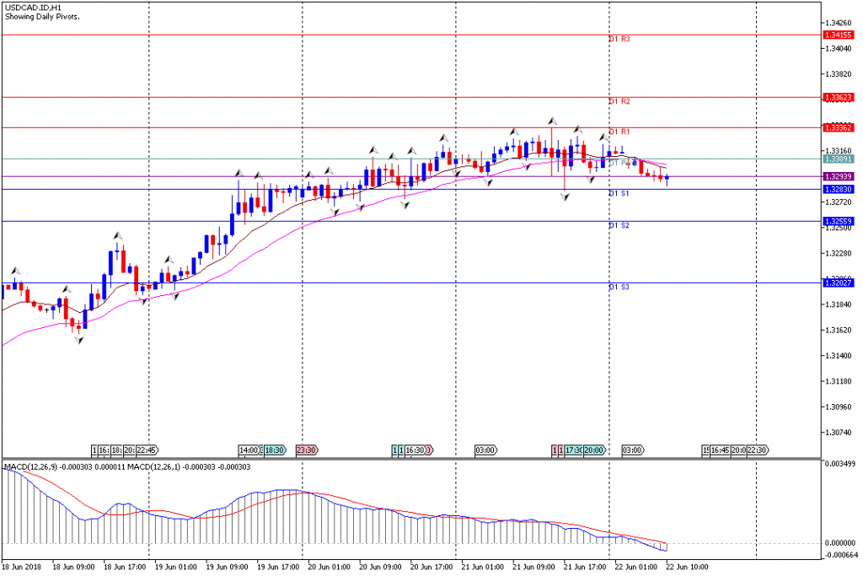Click the 21 Jun 01:00 axis label
The width and height of the screenshot is (863, 576).
click(x=483, y=568)
